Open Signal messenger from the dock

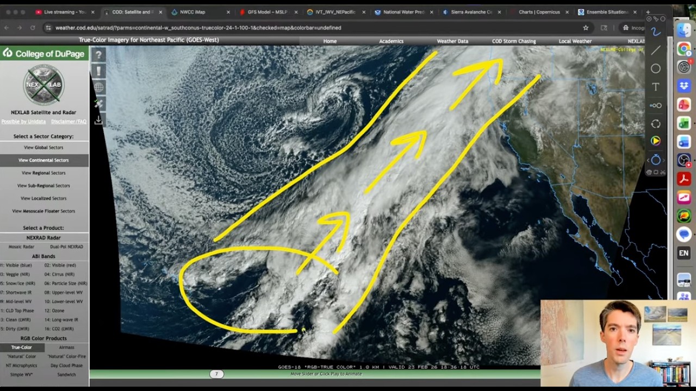point(684,235)
